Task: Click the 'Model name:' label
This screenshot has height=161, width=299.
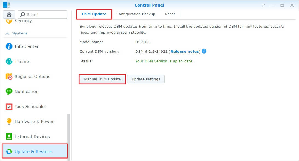Action: pyautogui.click(x=91, y=42)
